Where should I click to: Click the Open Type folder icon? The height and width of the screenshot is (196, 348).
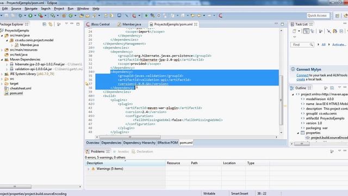click(x=82, y=16)
